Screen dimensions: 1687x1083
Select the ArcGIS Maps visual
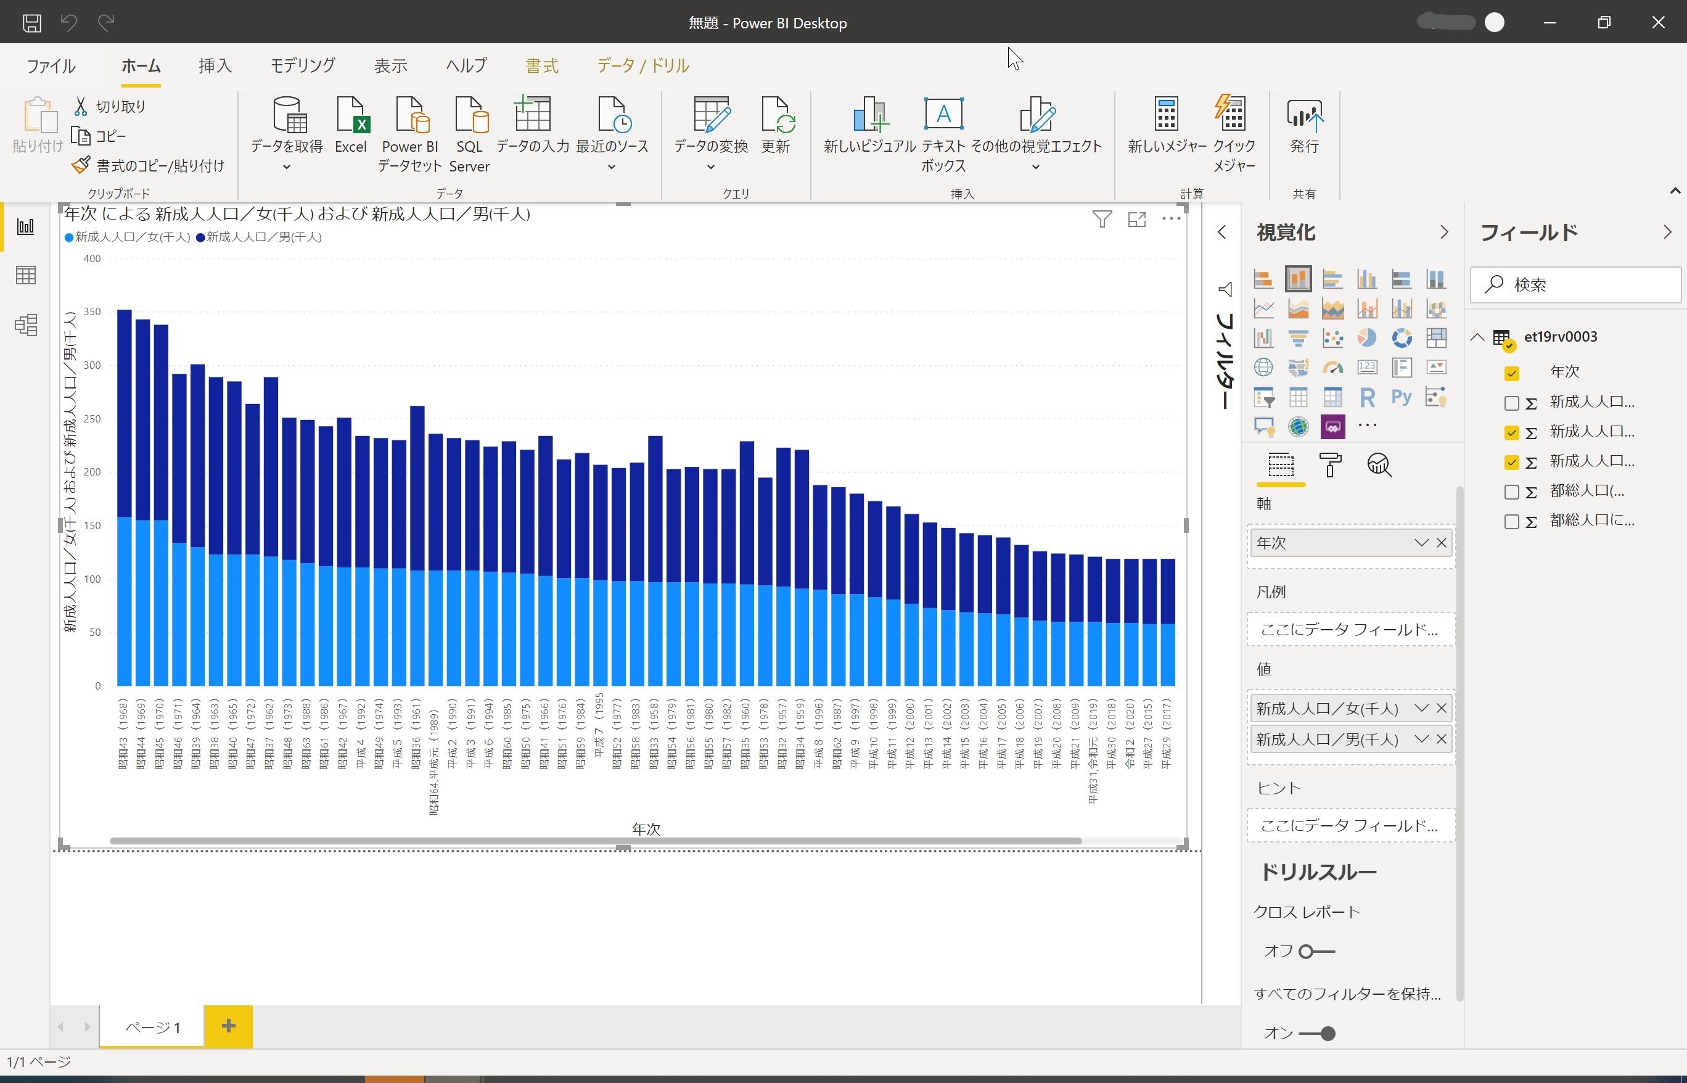(x=1297, y=427)
